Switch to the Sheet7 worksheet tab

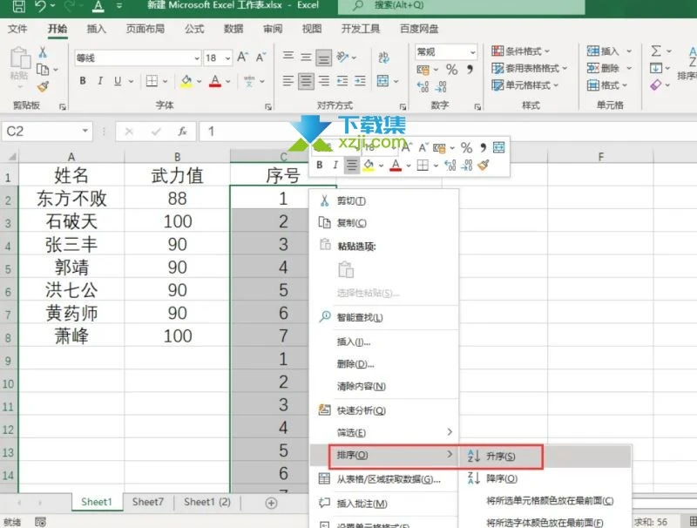pos(146,503)
